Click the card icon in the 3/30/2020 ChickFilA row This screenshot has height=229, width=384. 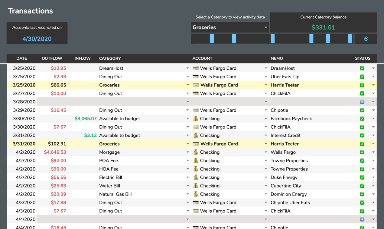click(x=196, y=127)
